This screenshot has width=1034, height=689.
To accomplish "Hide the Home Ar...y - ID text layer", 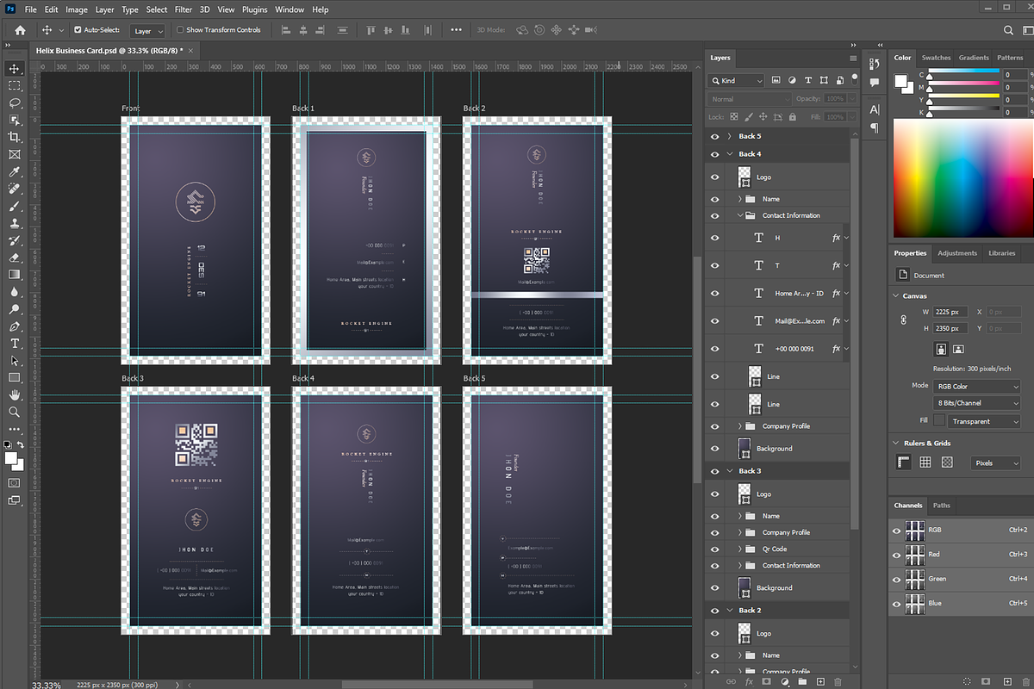I will click(714, 293).
